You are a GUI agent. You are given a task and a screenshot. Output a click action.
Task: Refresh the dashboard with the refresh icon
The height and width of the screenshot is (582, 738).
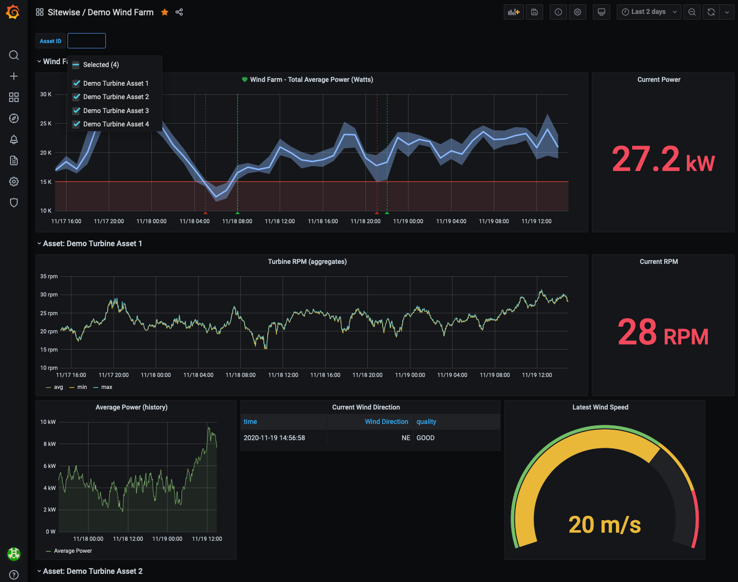(711, 11)
